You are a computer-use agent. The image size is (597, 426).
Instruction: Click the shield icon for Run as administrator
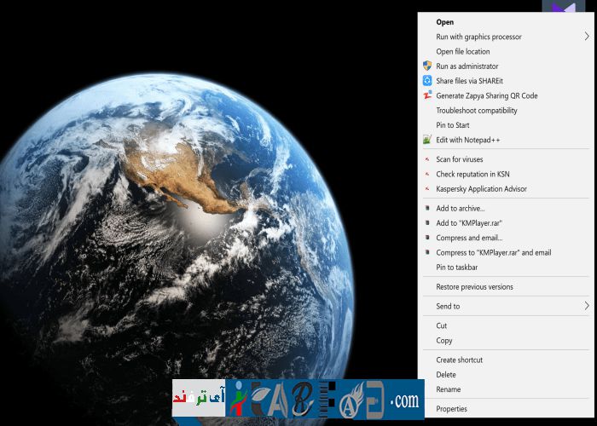(x=427, y=66)
